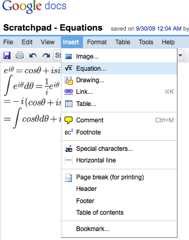Expand the dropdown arrow at toolbar right
The width and height of the screenshot is (189, 240).
(180, 55)
